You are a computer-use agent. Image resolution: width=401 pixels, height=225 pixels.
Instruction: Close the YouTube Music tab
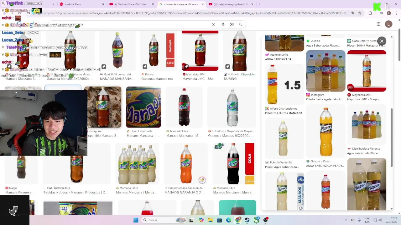103,4
